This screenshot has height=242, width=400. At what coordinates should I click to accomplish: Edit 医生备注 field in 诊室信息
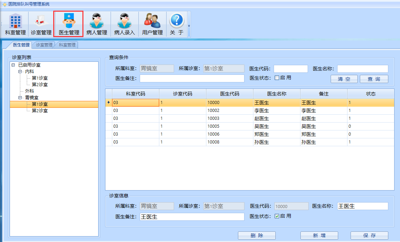[x=192, y=217]
